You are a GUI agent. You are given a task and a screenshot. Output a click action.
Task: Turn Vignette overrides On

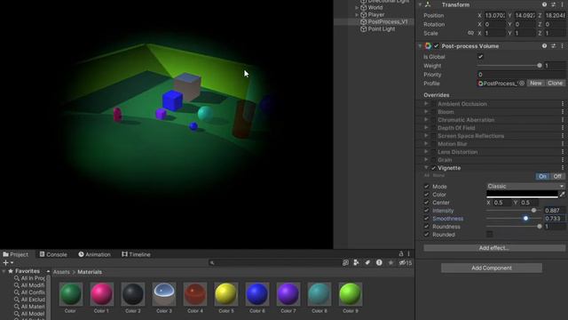pyautogui.click(x=542, y=176)
